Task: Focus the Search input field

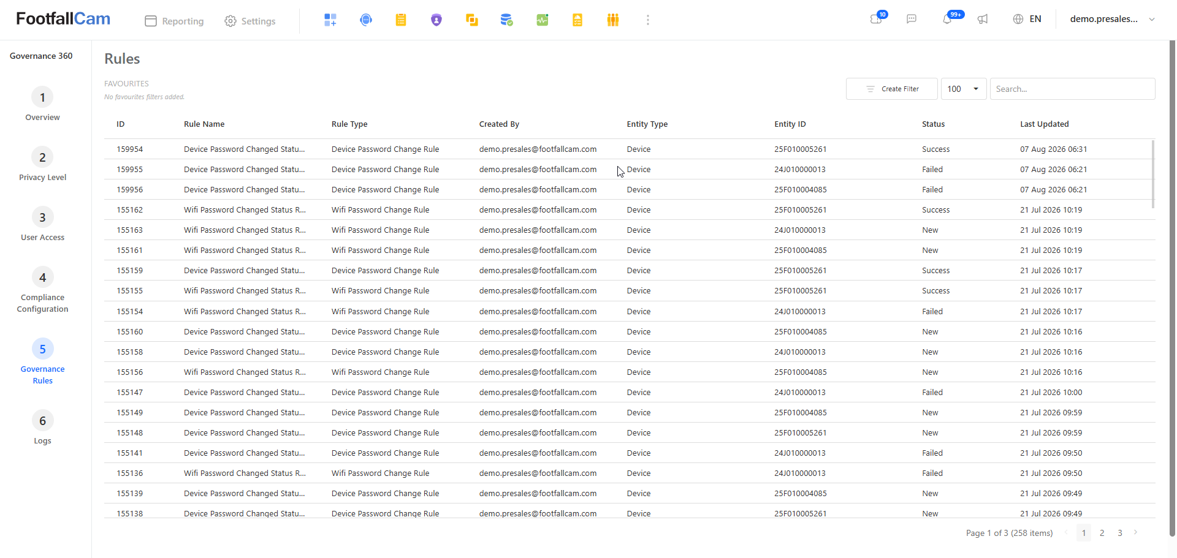Action: coord(1073,89)
